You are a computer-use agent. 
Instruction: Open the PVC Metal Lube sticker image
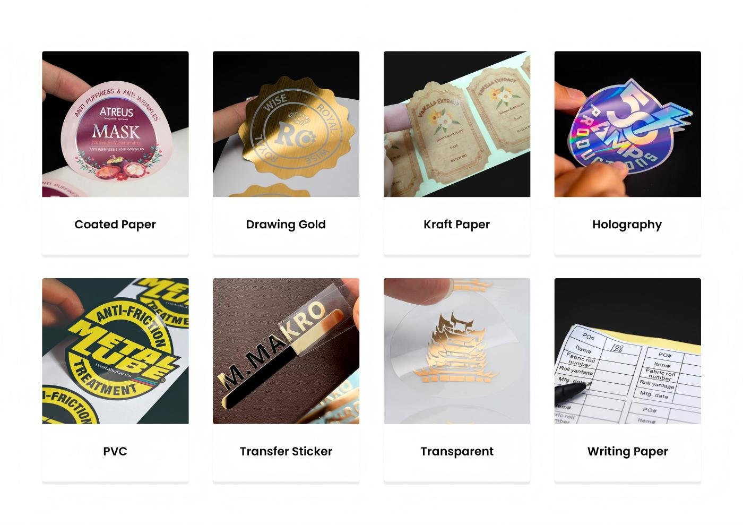(x=115, y=351)
